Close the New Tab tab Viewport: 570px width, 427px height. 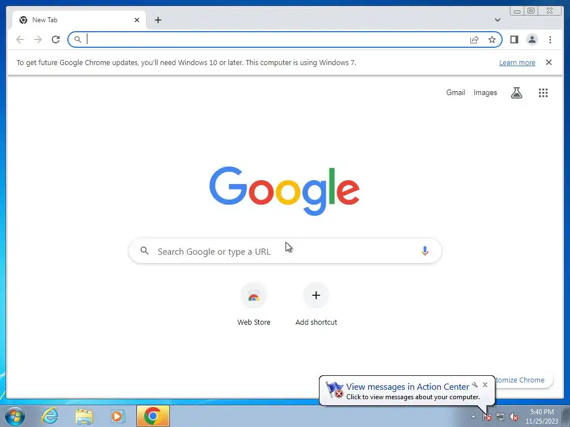[137, 20]
